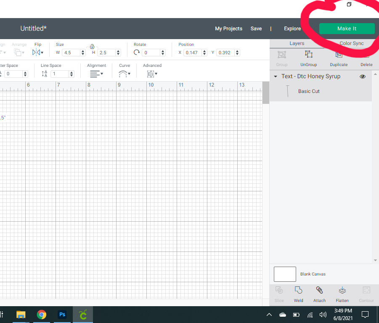The height and width of the screenshot is (323, 379).
Task: Click the Contour tool icon
Action: 366,290
